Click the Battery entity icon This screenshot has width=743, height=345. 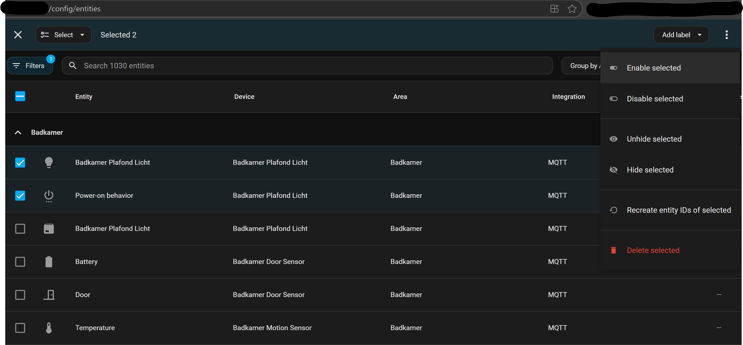click(49, 262)
